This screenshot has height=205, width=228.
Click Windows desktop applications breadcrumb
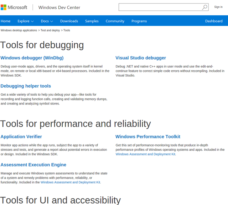19,30
